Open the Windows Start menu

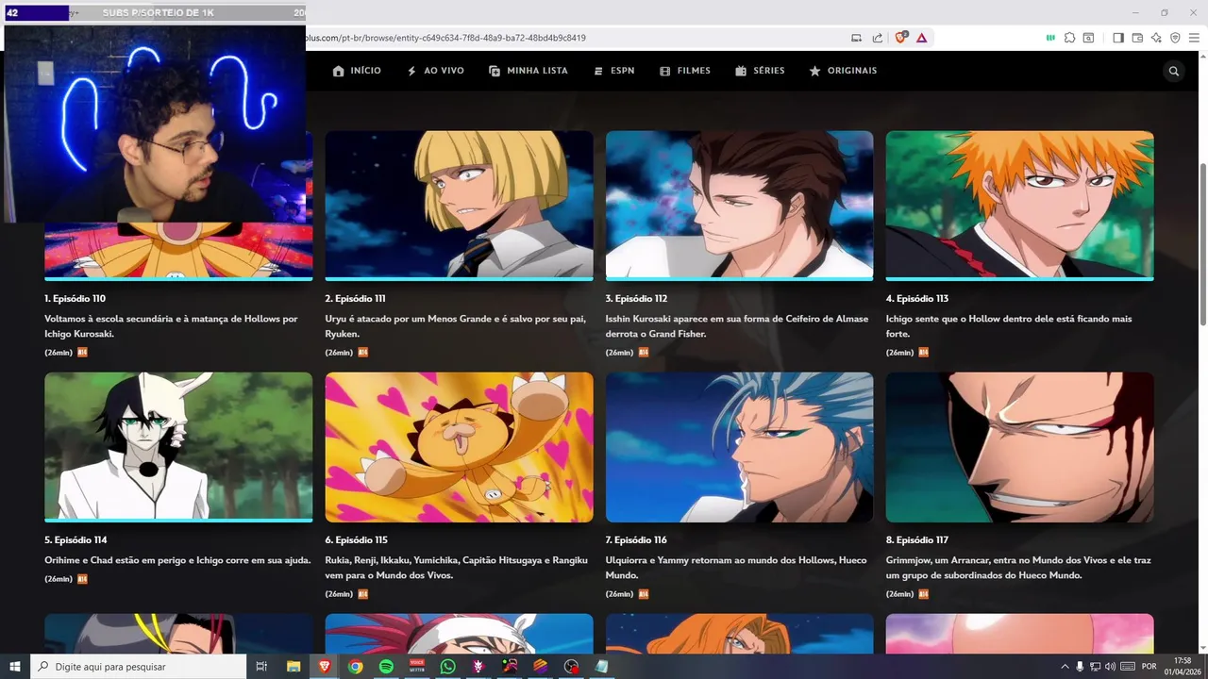click(x=15, y=667)
